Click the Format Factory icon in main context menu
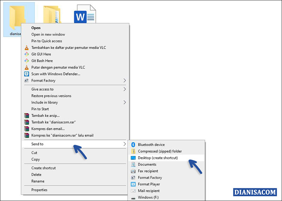 (27, 81)
